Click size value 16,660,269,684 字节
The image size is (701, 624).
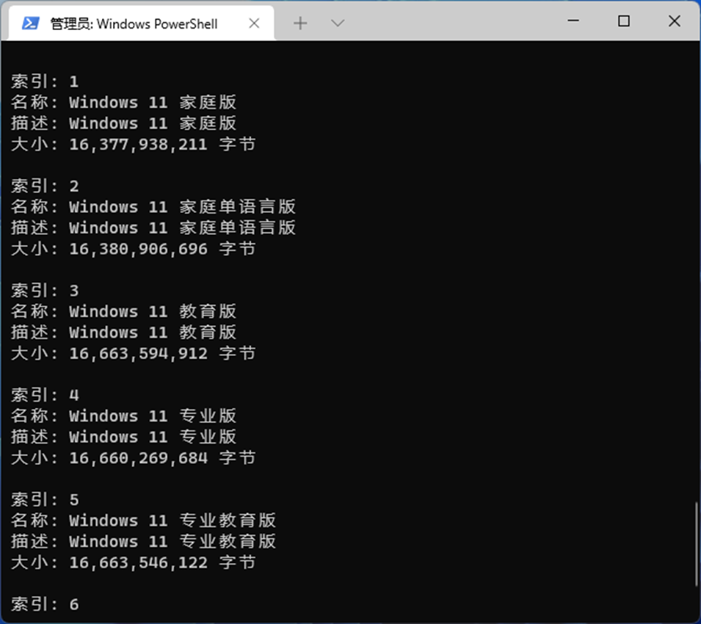point(162,458)
